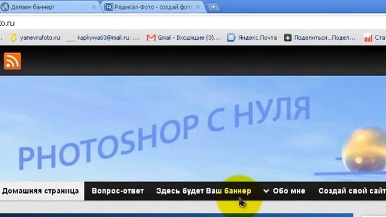Switch to the 'Радикал-Фото' browser tab

(x=154, y=7)
